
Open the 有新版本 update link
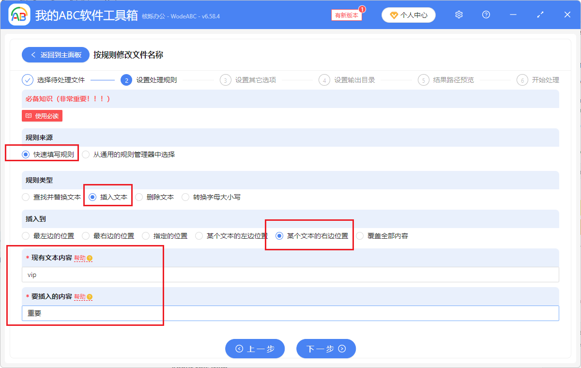[346, 15]
